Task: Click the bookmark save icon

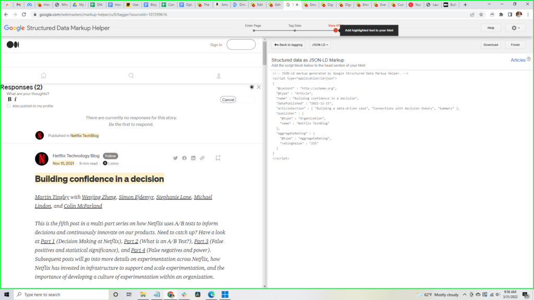Action: click(x=218, y=158)
